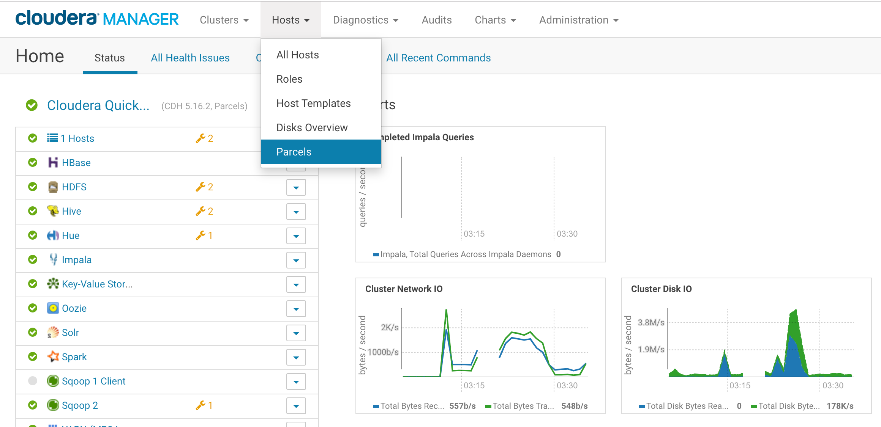Select Parcels from Hosts menu
The height and width of the screenshot is (427, 881).
pos(294,152)
